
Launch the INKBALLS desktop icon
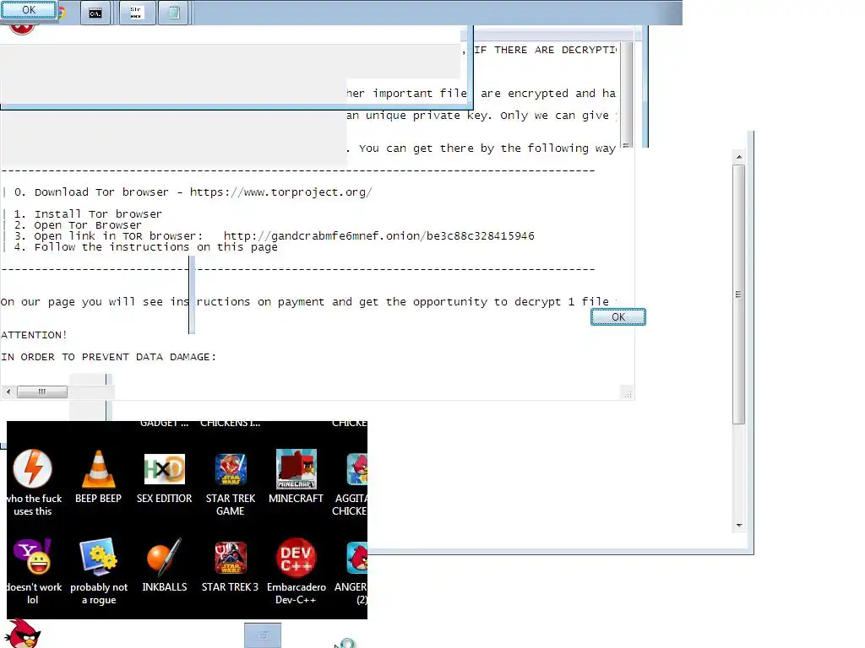pos(165,564)
